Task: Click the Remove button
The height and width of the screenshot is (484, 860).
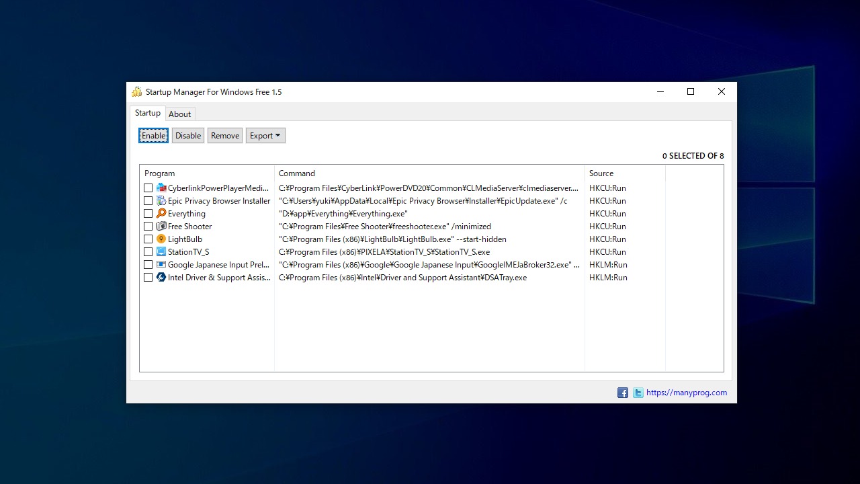Action: tap(225, 136)
